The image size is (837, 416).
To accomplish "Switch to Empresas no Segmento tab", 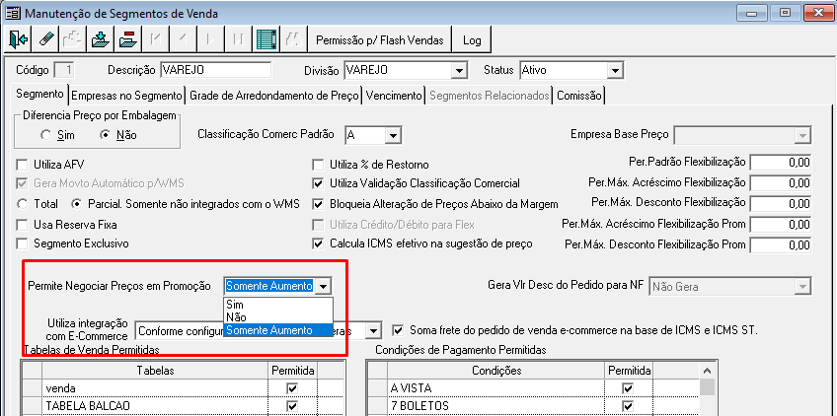I will point(127,96).
